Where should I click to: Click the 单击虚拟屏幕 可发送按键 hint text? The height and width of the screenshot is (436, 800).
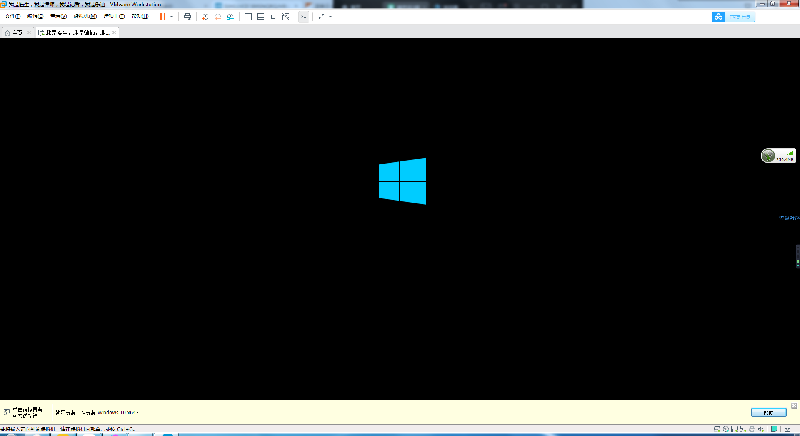(x=27, y=413)
